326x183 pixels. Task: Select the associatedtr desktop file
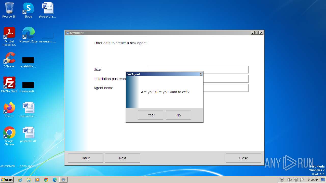(x=9, y=163)
